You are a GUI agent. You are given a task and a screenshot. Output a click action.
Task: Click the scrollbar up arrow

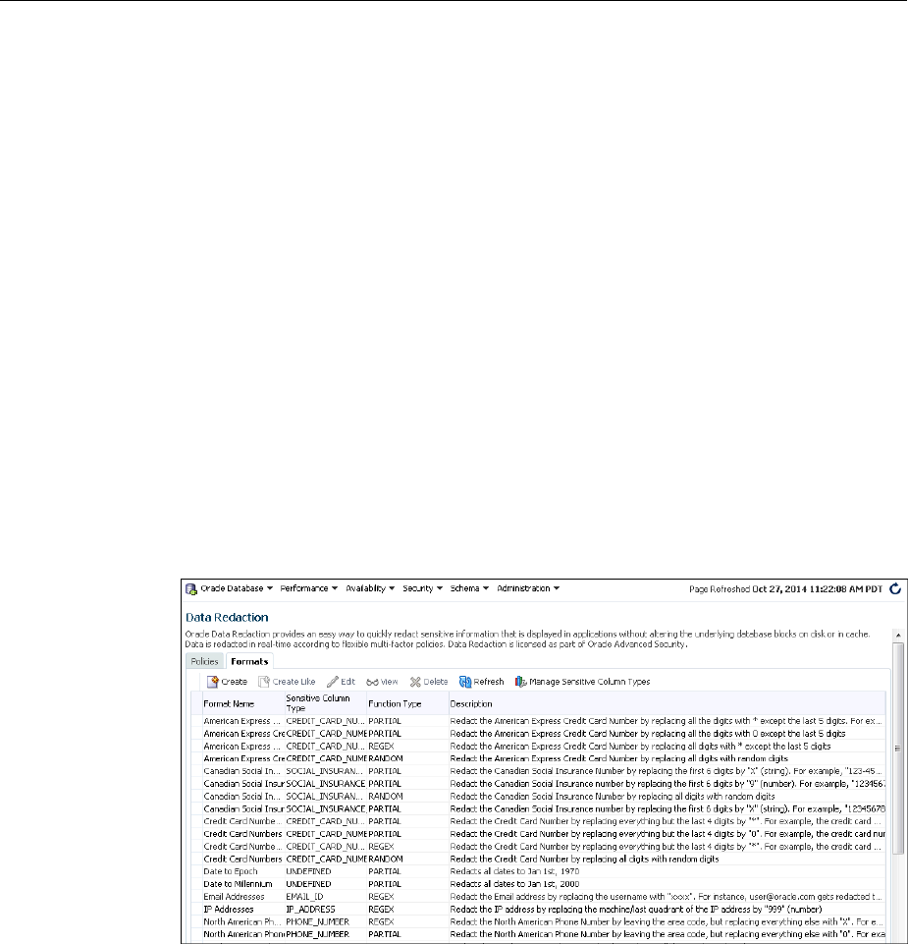(898, 636)
